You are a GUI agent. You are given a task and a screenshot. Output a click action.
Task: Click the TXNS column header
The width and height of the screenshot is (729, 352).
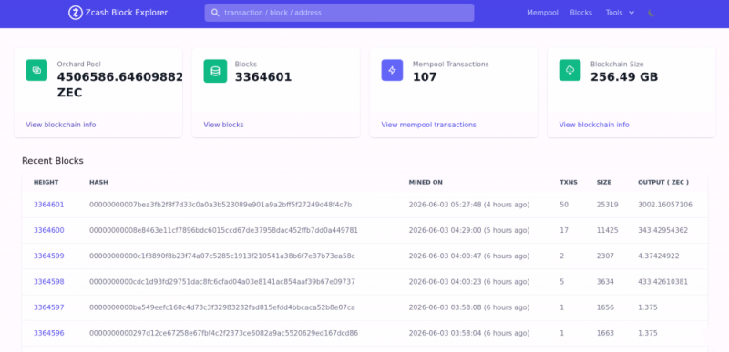(x=568, y=182)
